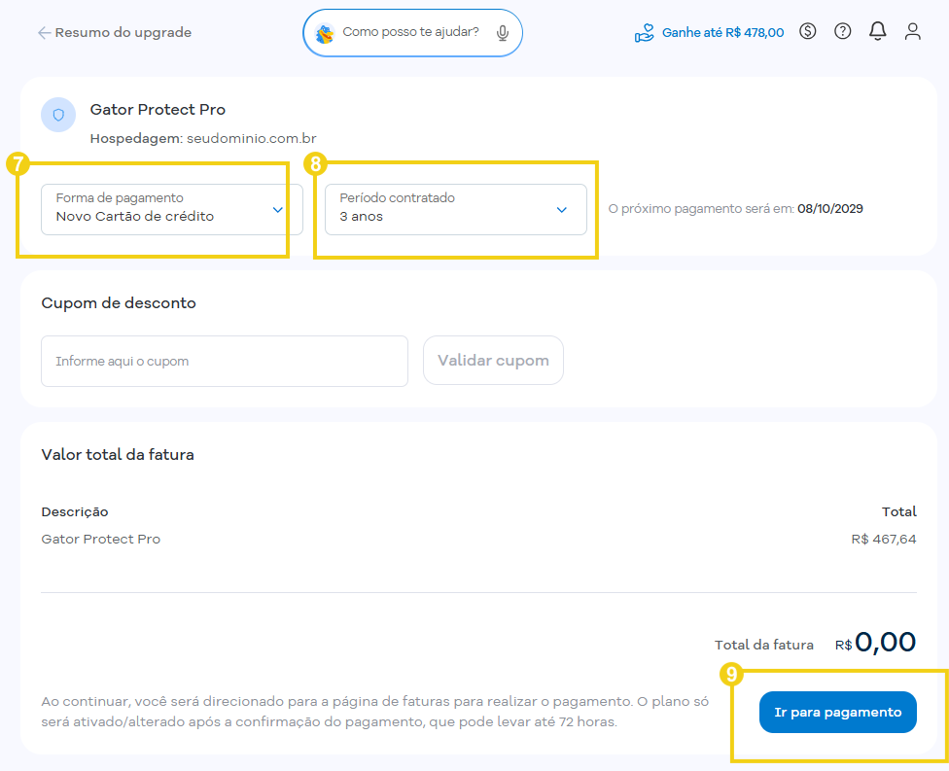Focus the Como posso te ajudar search box
Image resolution: width=949 pixels, height=771 pixels.
(413, 33)
